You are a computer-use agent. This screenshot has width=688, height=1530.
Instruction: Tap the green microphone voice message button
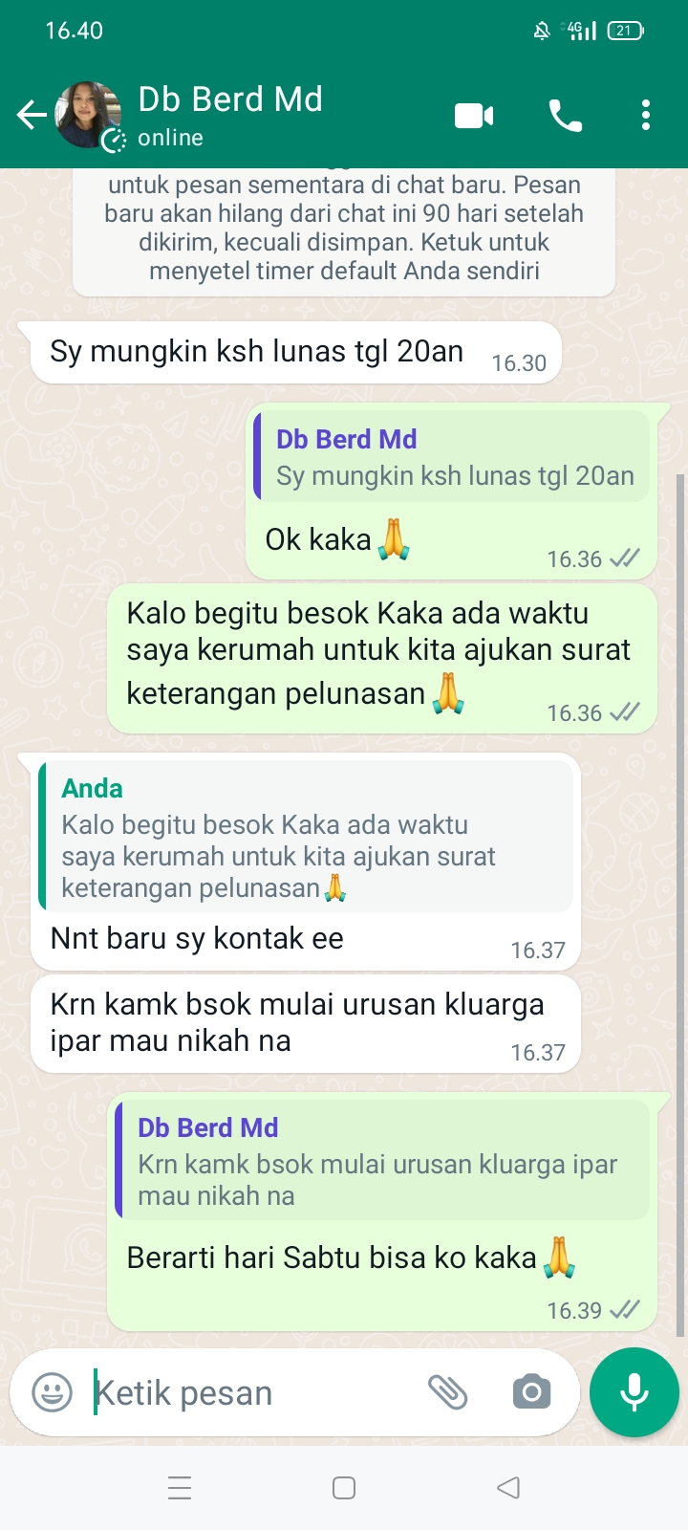coord(634,1392)
